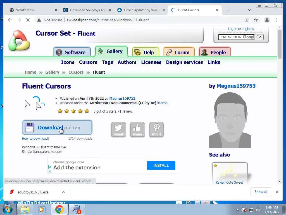Expand souptoys1.6.0.8.exe download options chevron
This screenshot has width=286, height=215.
63,192
